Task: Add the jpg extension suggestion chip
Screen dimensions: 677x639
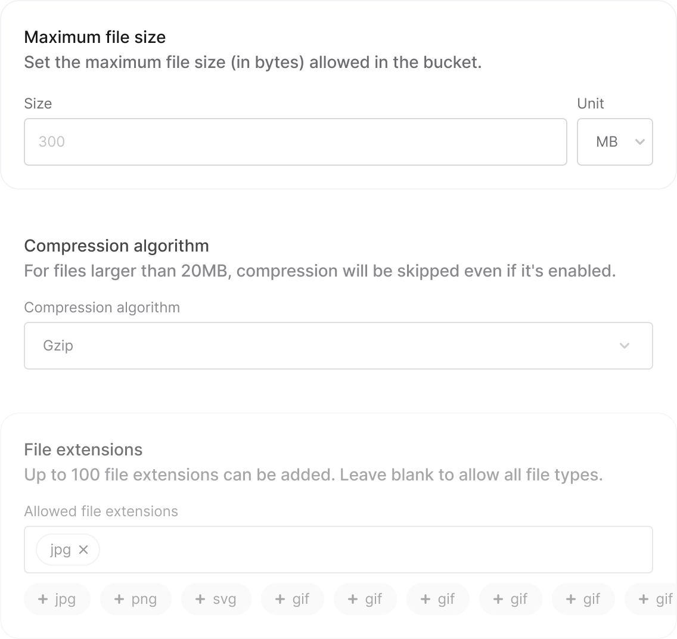Action: [x=57, y=599]
